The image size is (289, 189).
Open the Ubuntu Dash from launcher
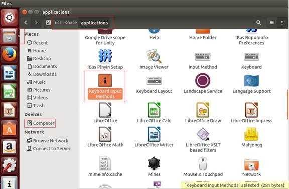[9, 18]
